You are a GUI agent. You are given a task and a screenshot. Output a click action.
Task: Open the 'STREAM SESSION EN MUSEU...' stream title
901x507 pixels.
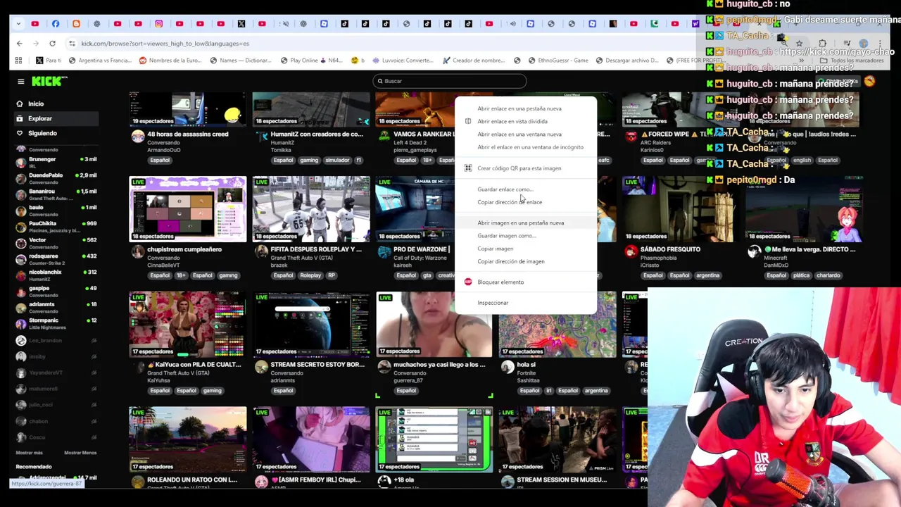pyautogui.click(x=562, y=480)
